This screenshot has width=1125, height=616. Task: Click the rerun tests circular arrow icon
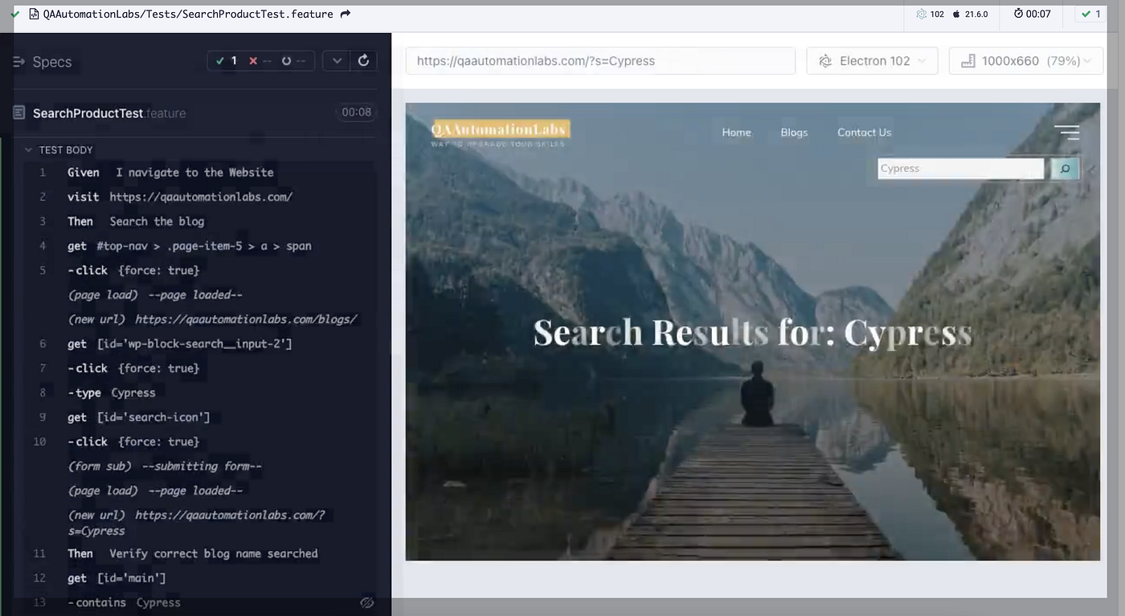tap(363, 61)
